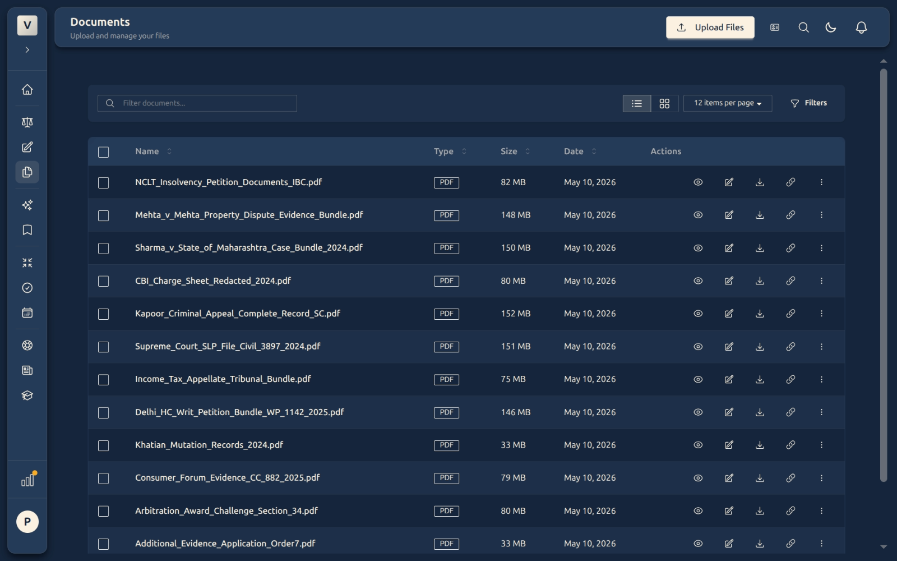Copy link for Supreme_Court_SLP_File row
This screenshot has height=561, width=897.
point(790,347)
